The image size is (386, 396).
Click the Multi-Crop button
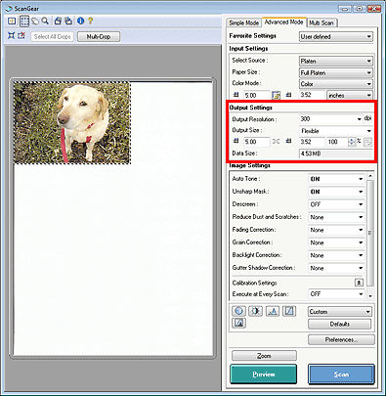click(99, 36)
